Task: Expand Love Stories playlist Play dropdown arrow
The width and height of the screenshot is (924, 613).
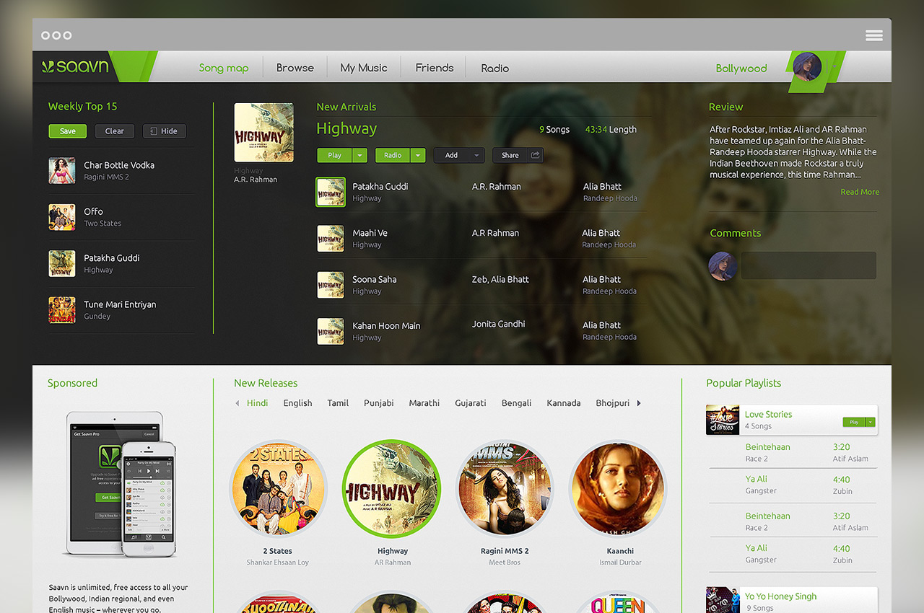Action: pyautogui.click(x=871, y=422)
